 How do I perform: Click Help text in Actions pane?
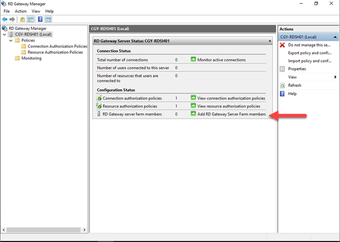click(292, 94)
